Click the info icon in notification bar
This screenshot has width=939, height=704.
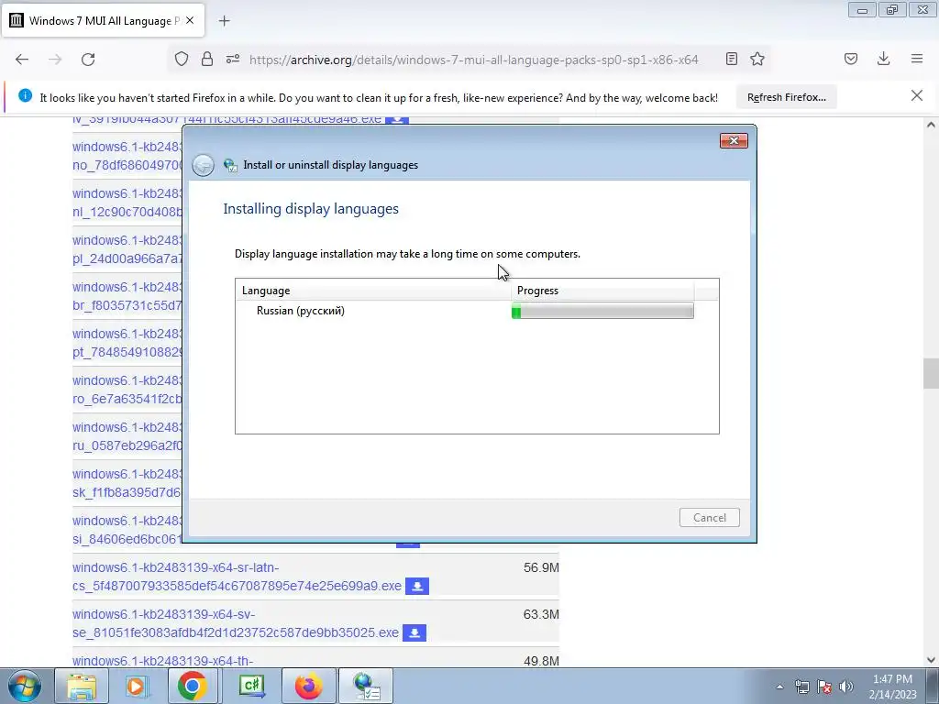(25, 95)
